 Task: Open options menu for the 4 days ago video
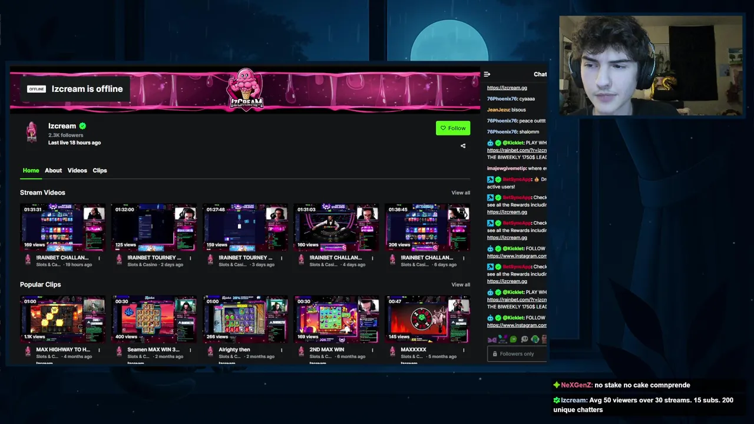372,258
